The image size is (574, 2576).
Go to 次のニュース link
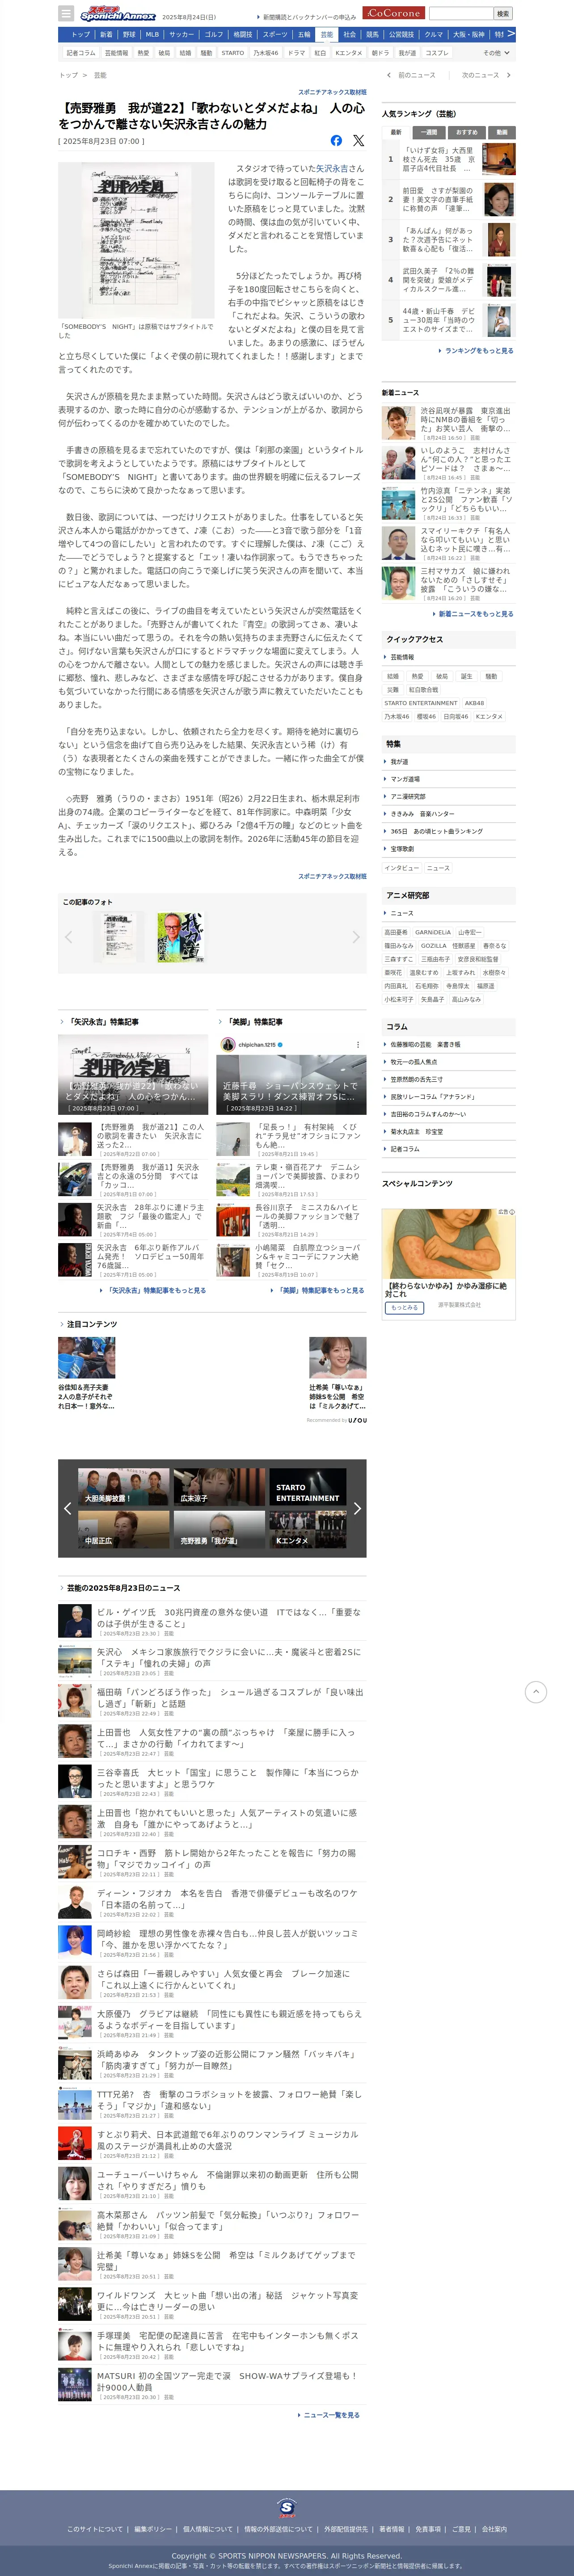point(485,75)
